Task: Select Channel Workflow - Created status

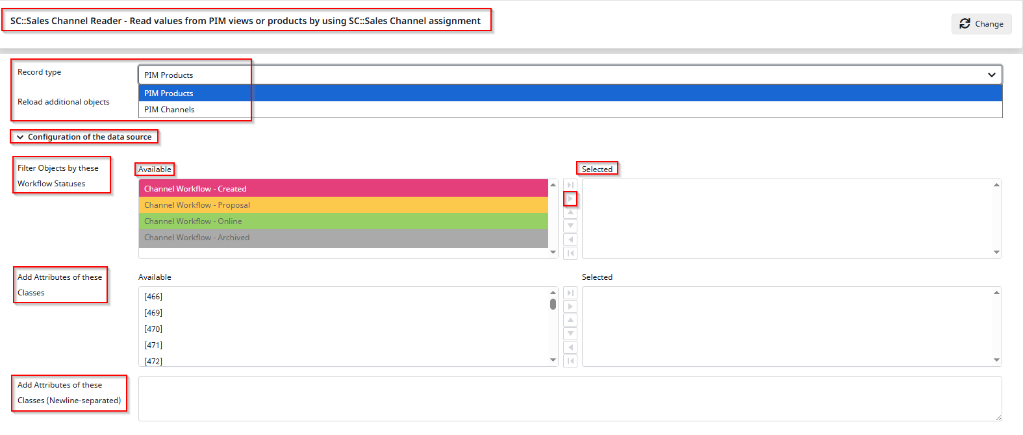Action: coord(343,189)
